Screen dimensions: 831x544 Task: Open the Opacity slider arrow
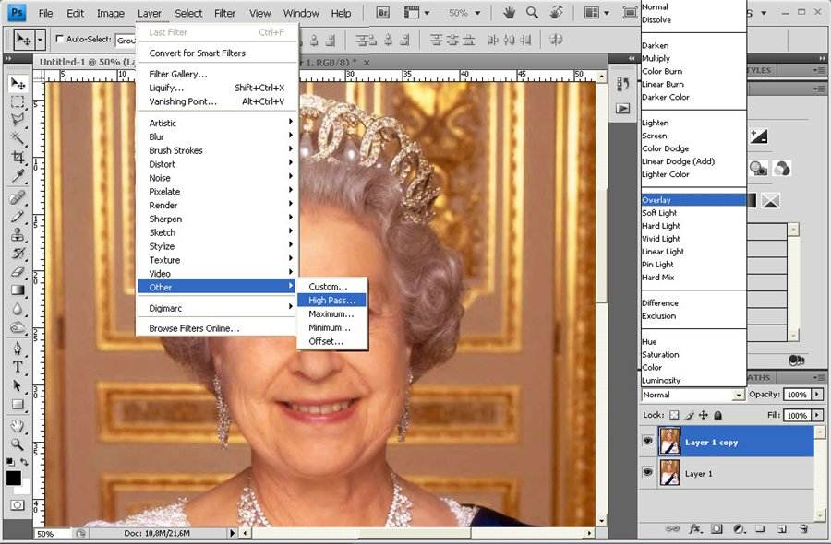[x=817, y=395]
